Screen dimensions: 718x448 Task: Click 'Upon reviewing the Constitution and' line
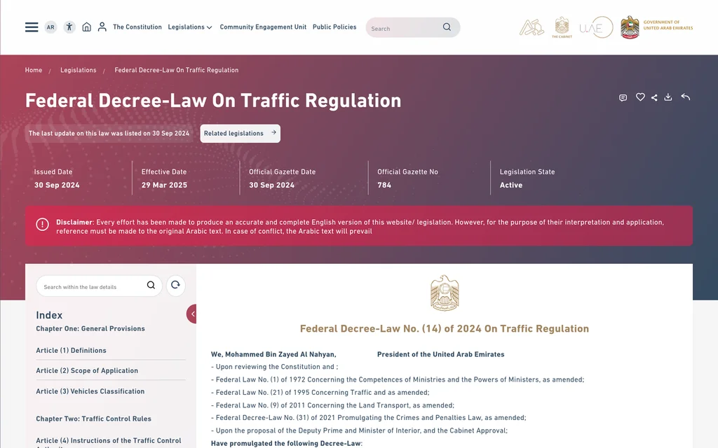274,367
